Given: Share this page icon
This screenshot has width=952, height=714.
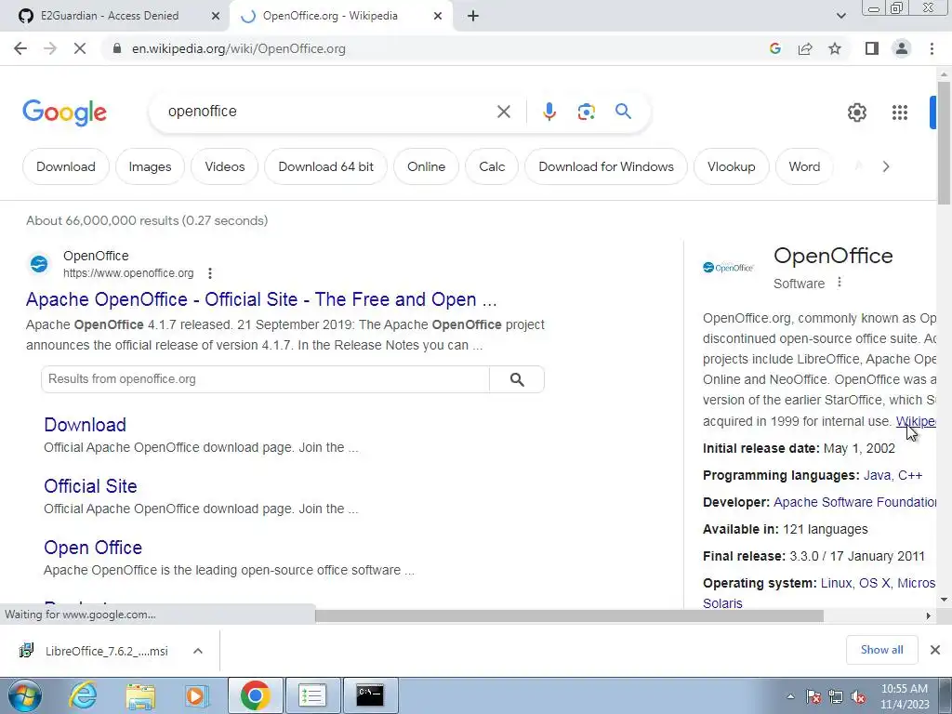Looking at the screenshot, I should 805,48.
